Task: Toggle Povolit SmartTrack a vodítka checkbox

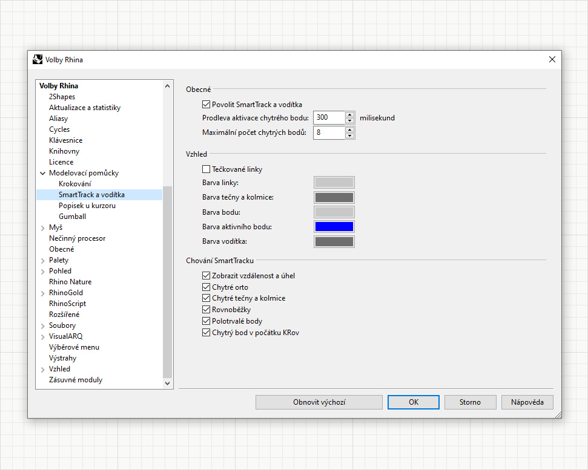Action: click(x=206, y=105)
